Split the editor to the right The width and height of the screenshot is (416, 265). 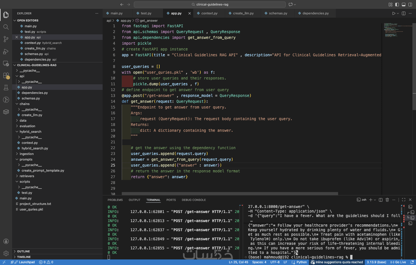404,13
